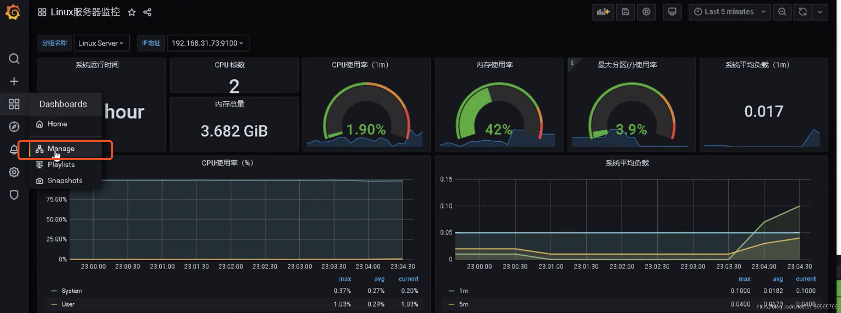
Task: Open the Last 5 minutes time picker
Action: [729, 12]
